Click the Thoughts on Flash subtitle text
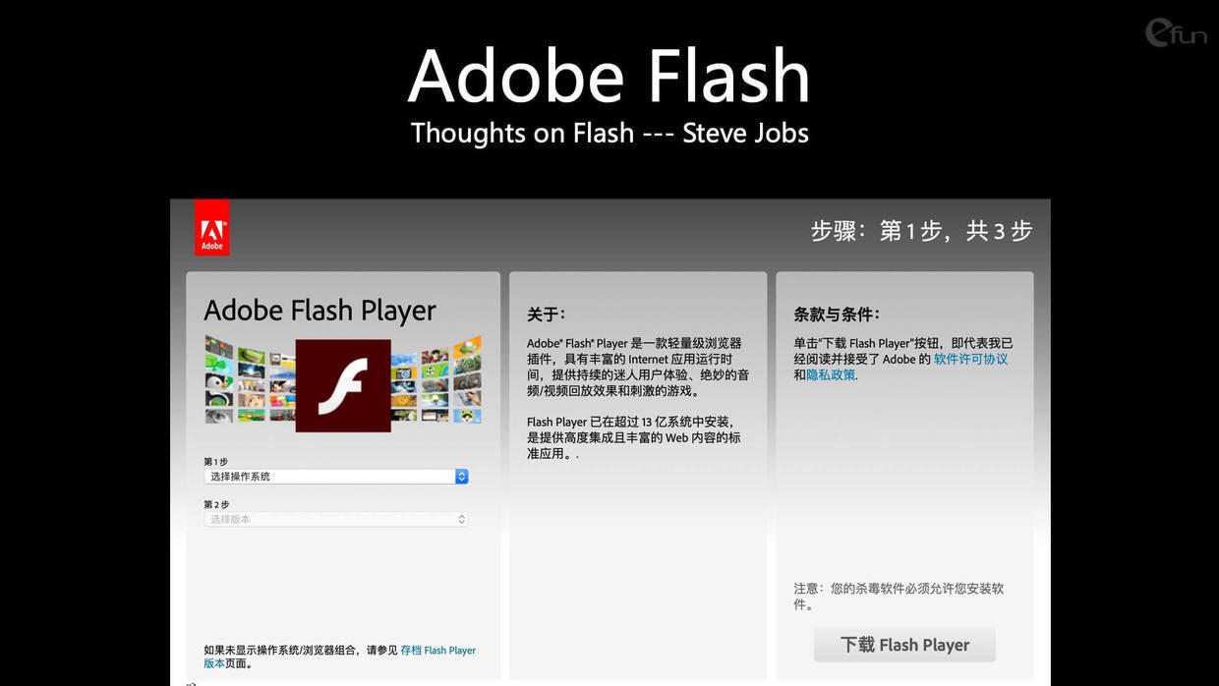Screen dimensions: 1219x686 [609, 133]
